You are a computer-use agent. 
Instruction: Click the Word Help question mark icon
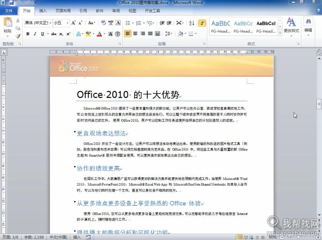pyautogui.click(x=318, y=11)
